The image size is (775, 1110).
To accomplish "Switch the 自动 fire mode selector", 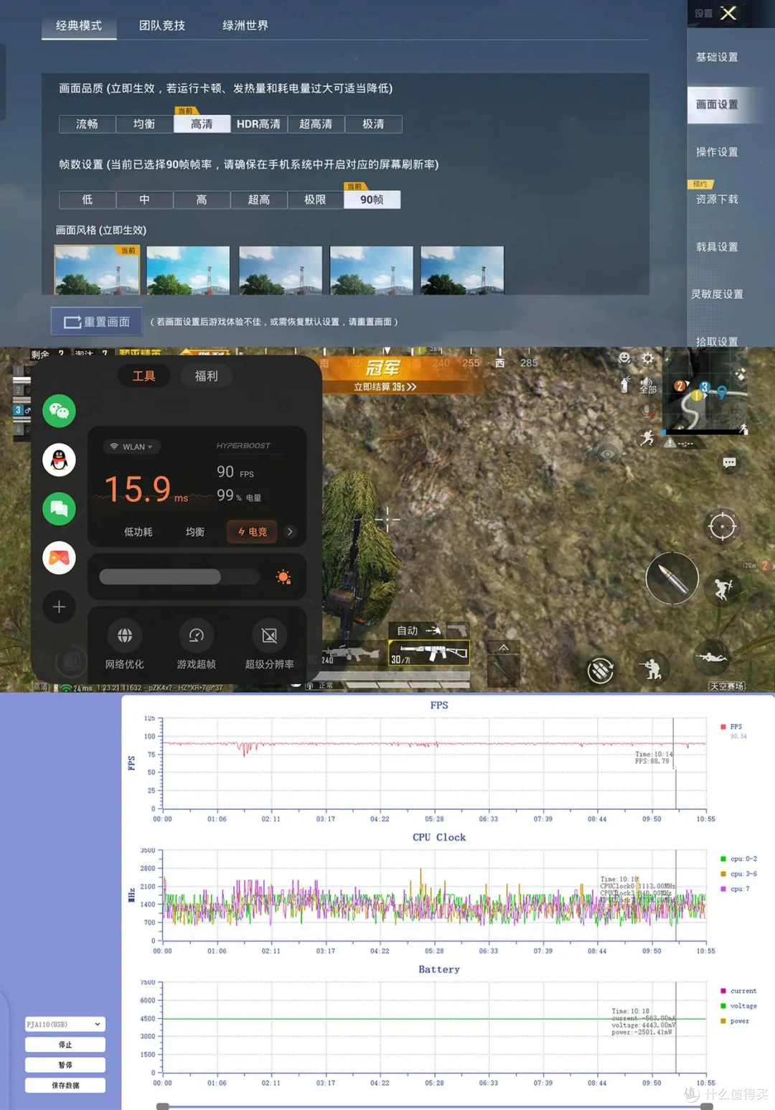I will 419,630.
